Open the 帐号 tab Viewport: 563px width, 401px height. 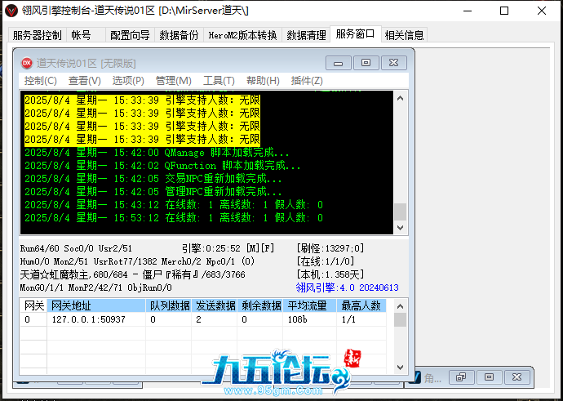click(86, 35)
